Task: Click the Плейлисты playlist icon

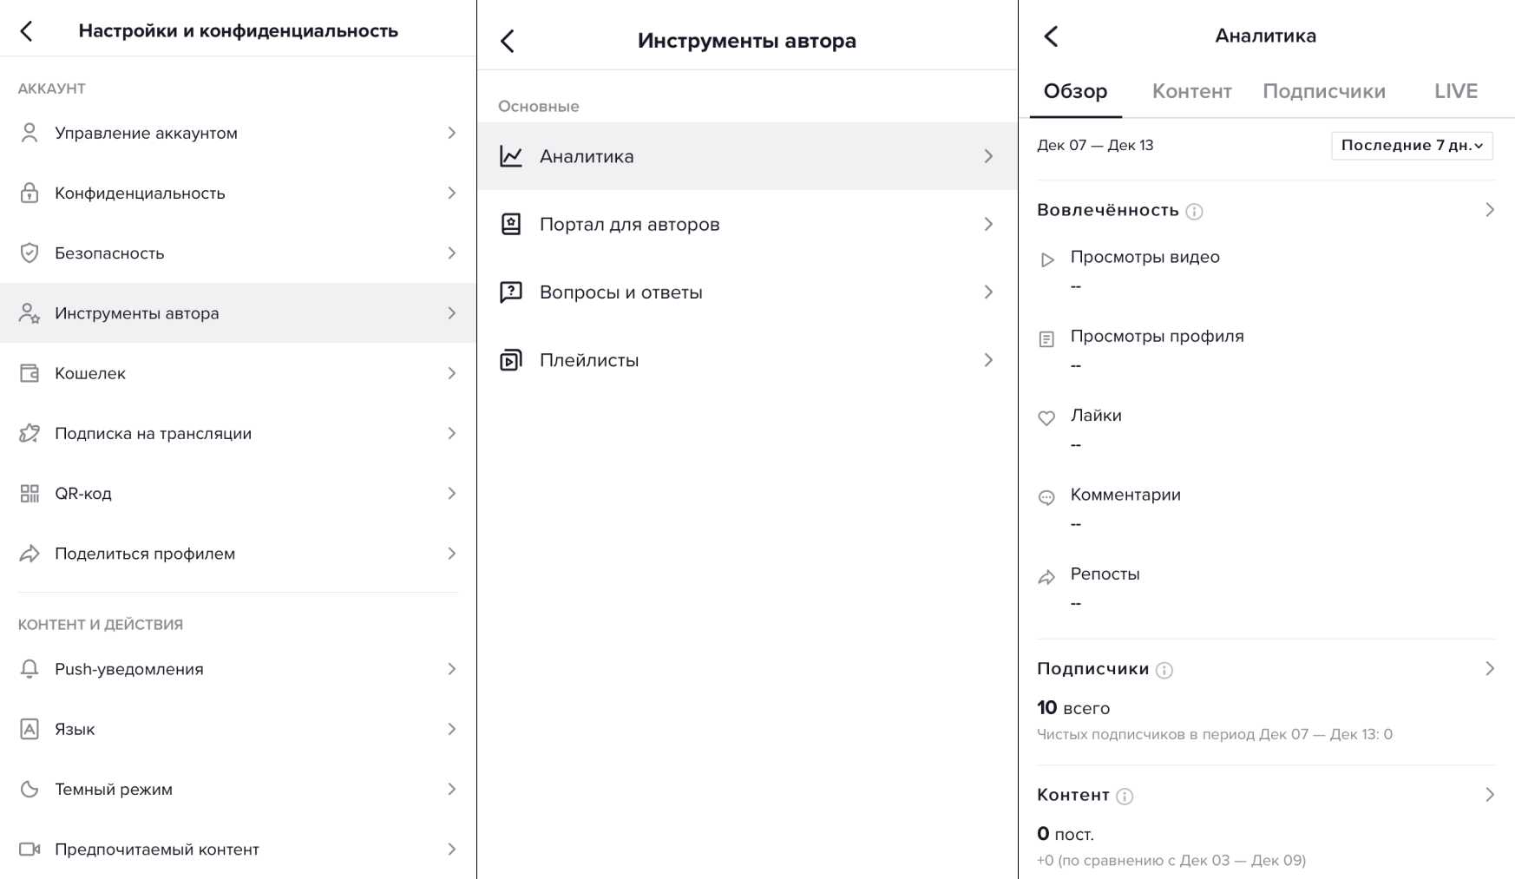Action: click(511, 360)
